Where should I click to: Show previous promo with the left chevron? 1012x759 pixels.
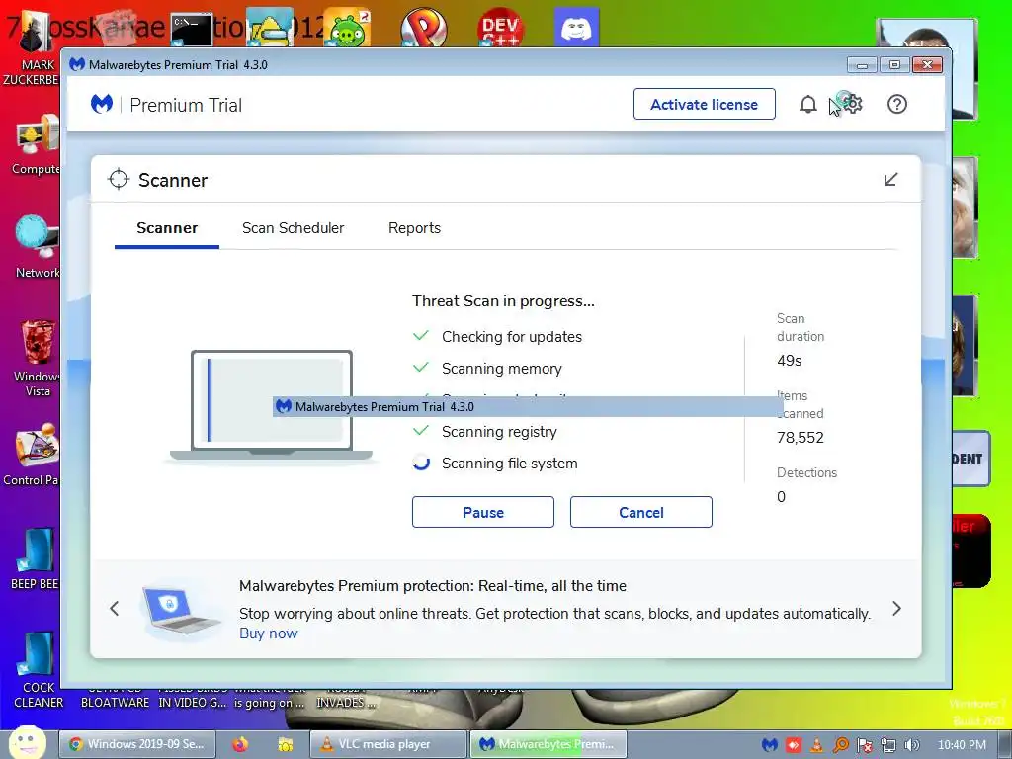[x=115, y=608]
